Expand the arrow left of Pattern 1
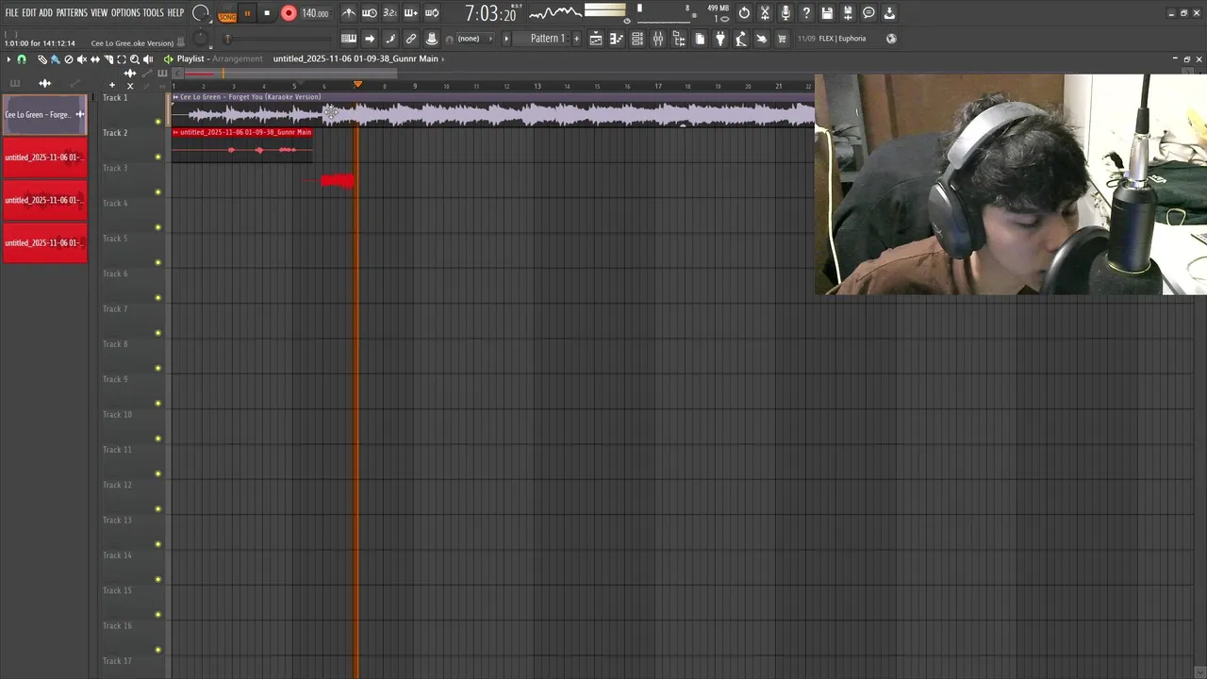This screenshot has height=679, width=1207. pyautogui.click(x=506, y=39)
